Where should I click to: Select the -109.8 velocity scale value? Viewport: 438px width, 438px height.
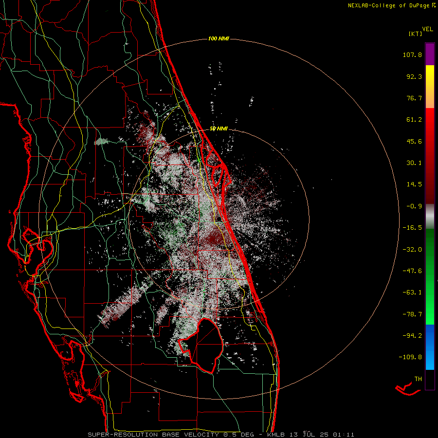pos(410,357)
